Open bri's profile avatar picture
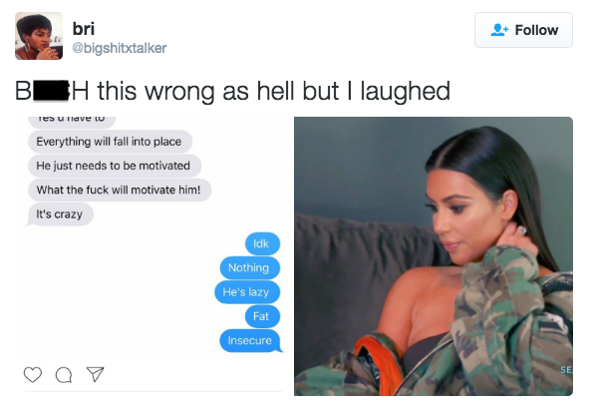Viewport: 590px width, 402px height. (x=39, y=36)
